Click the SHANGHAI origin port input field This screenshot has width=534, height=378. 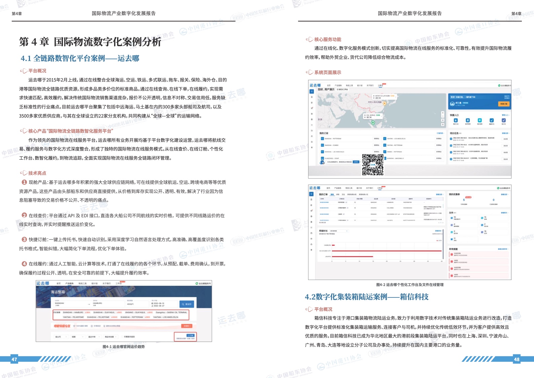[x=69, y=304]
